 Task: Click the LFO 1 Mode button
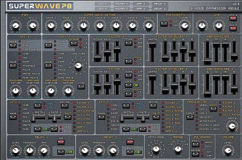(54, 129)
